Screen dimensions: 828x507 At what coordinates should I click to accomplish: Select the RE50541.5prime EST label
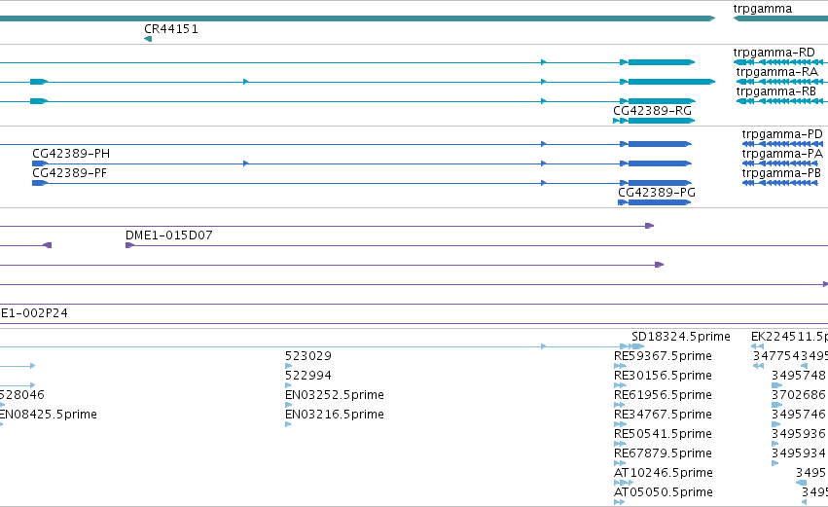tap(663, 434)
